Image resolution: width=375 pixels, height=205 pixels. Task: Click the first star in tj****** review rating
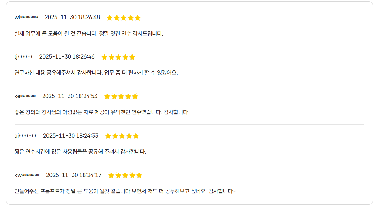click(104, 57)
